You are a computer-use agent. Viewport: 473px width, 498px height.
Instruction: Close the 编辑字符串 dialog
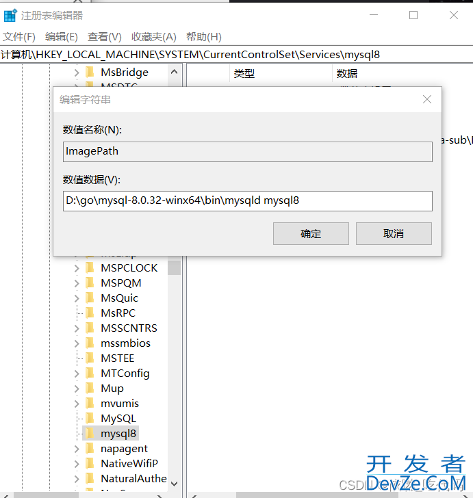(427, 99)
